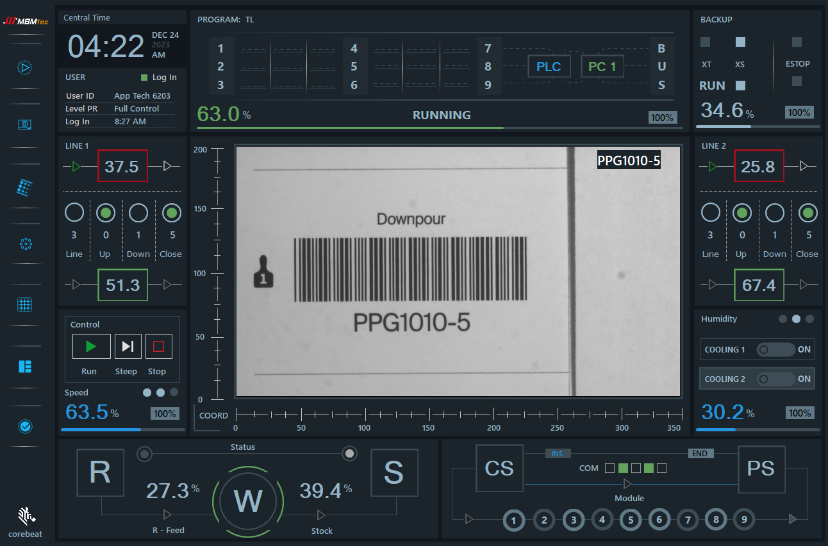Select Line 2 radio labeled Down

[x=775, y=213]
